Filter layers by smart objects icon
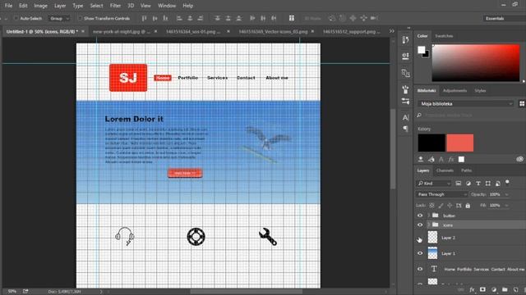The height and width of the screenshot is (295, 526). tap(498, 184)
